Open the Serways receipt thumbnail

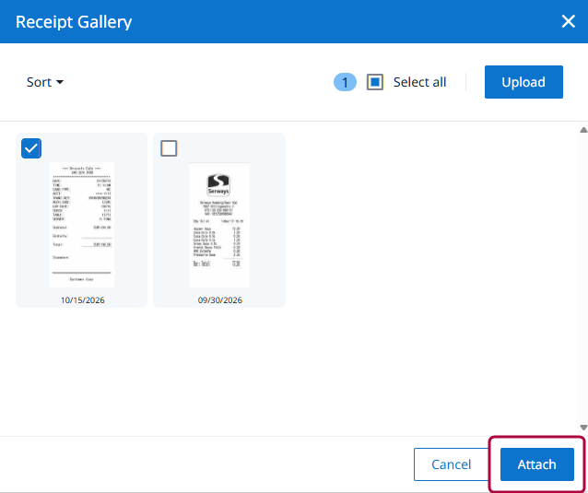219,225
